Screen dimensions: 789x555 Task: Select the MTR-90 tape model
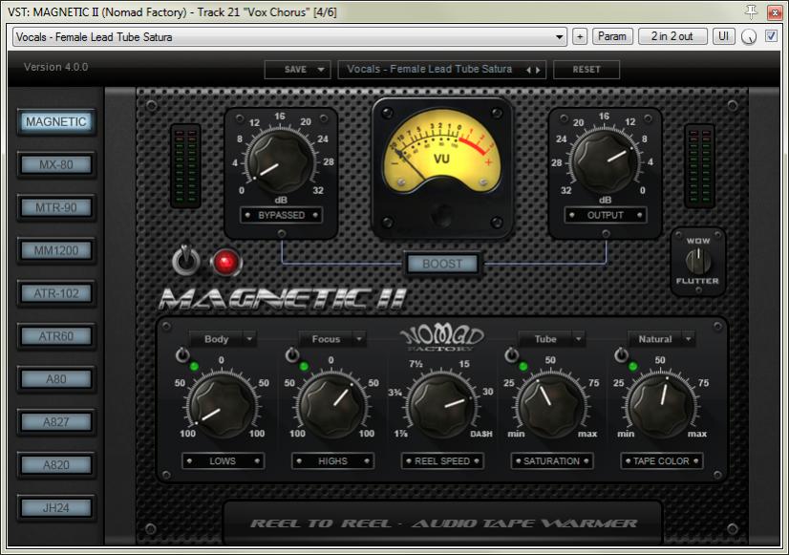click(55, 207)
